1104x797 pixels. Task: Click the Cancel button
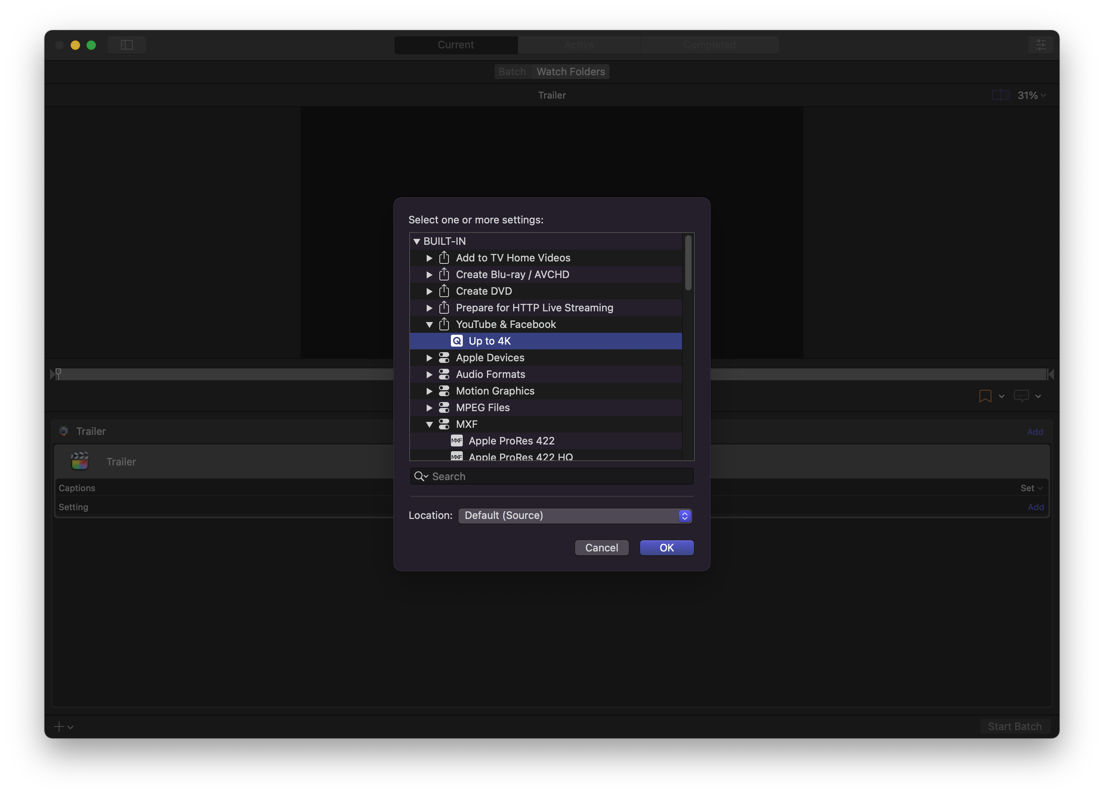(602, 547)
